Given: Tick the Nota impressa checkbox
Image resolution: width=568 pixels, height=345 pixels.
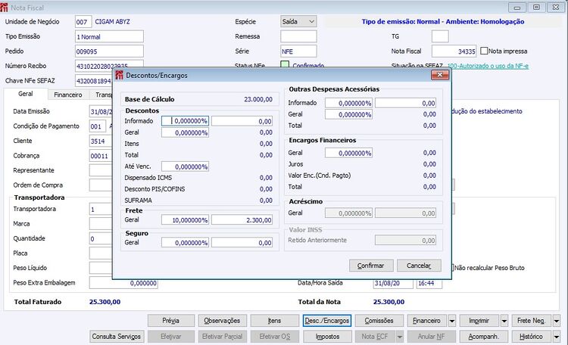Looking at the screenshot, I should coord(484,51).
